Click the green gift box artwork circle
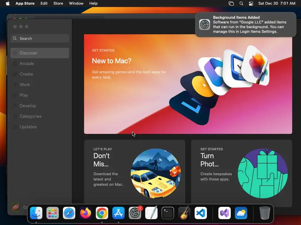Image resolution: width=301 pixels, height=225 pixels. tap(262, 173)
